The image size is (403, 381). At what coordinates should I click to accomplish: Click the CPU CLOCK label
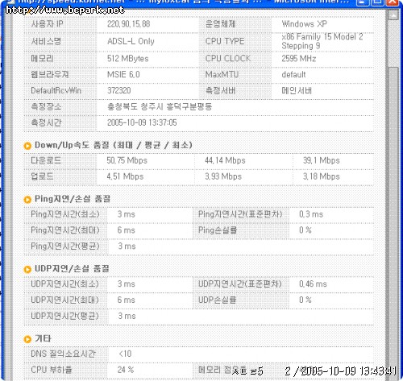[228, 59]
